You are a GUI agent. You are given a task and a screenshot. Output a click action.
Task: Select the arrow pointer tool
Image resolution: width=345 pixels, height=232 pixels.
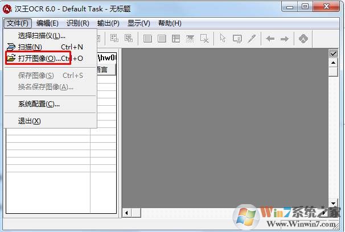tap(223, 39)
